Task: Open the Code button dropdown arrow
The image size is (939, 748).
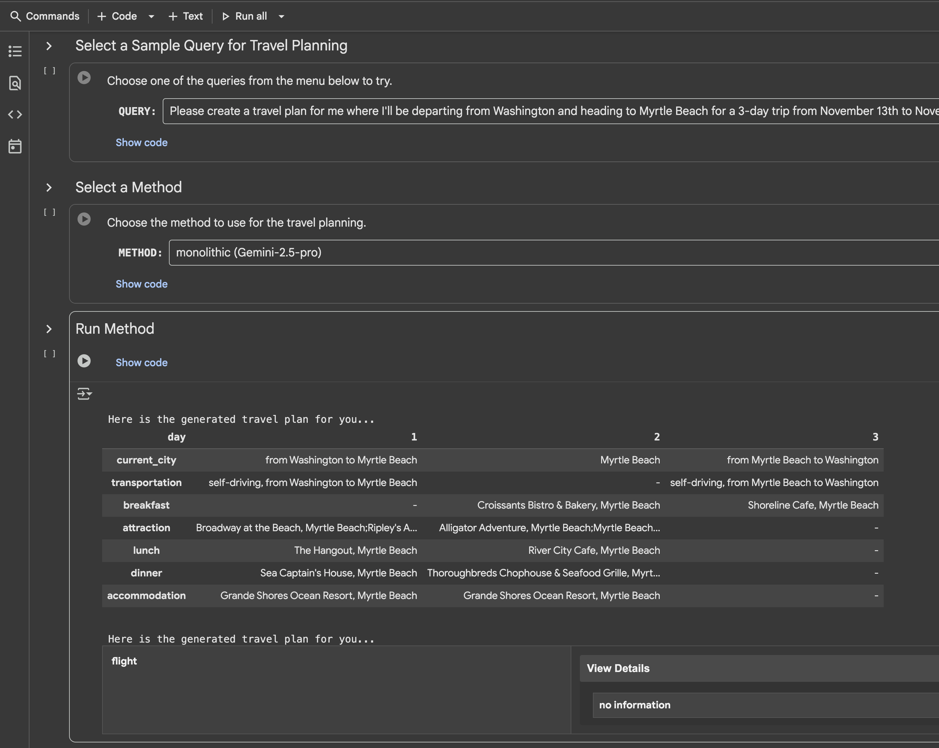Action: pyautogui.click(x=151, y=17)
